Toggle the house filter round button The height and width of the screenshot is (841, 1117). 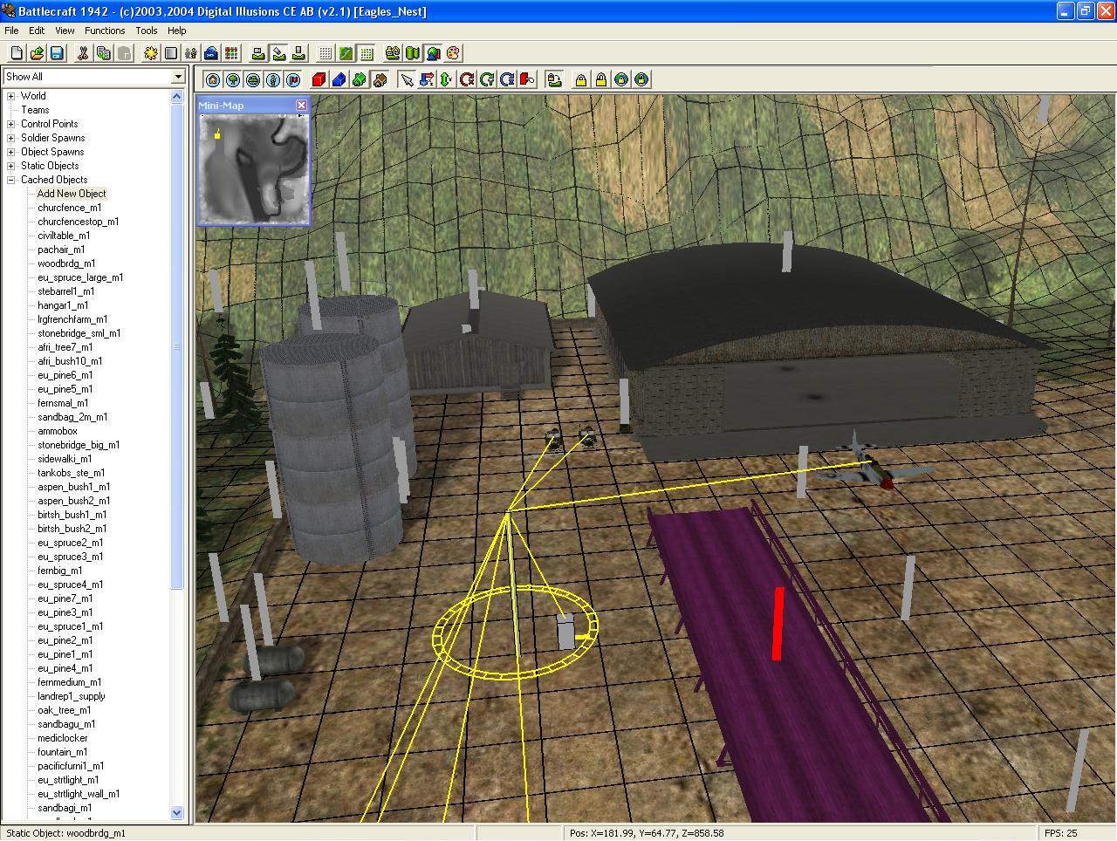tap(212, 79)
